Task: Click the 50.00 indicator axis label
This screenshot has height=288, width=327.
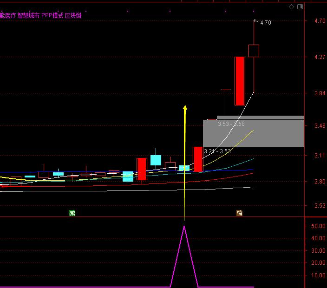Action: coord(318,226)
